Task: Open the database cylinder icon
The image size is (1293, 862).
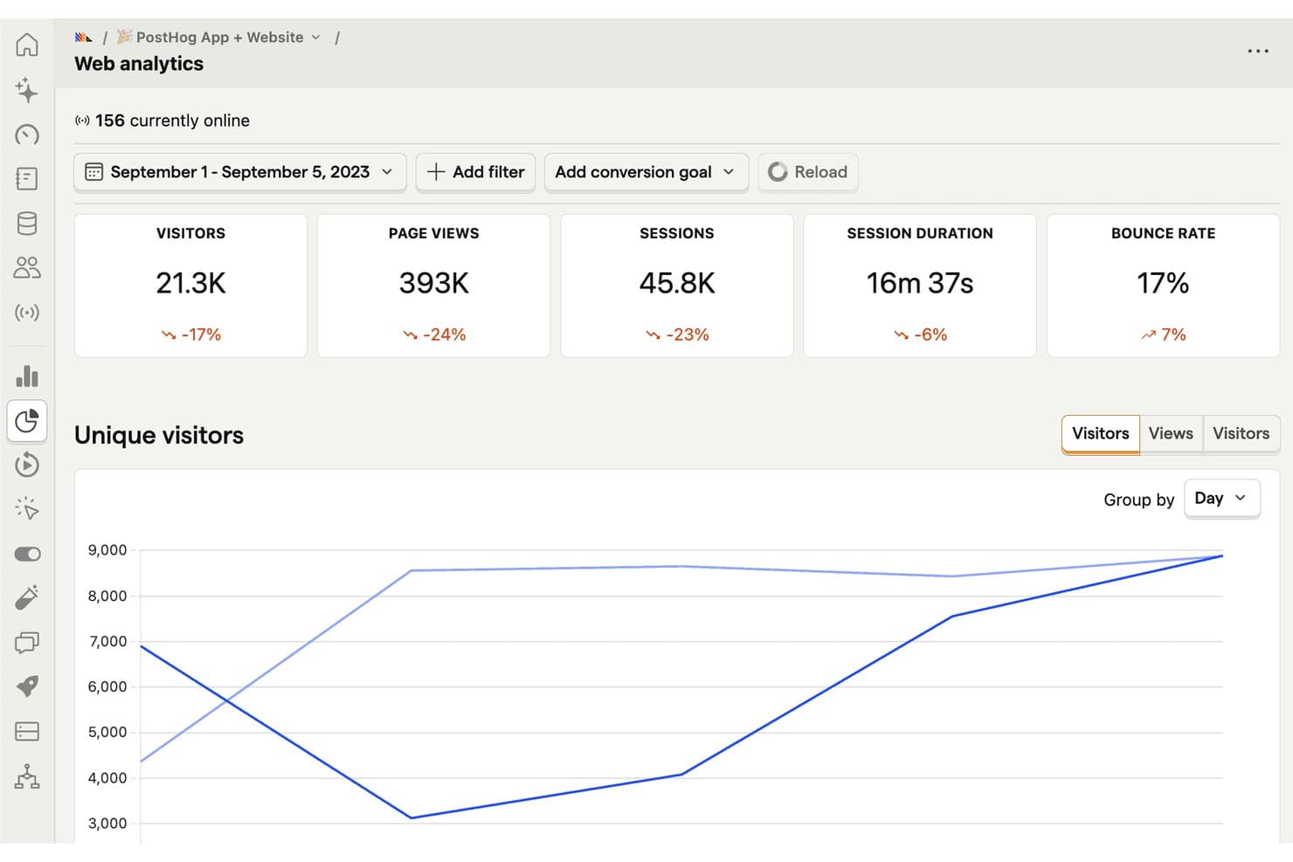Action: pyautogui.click(x=27, y=224)
